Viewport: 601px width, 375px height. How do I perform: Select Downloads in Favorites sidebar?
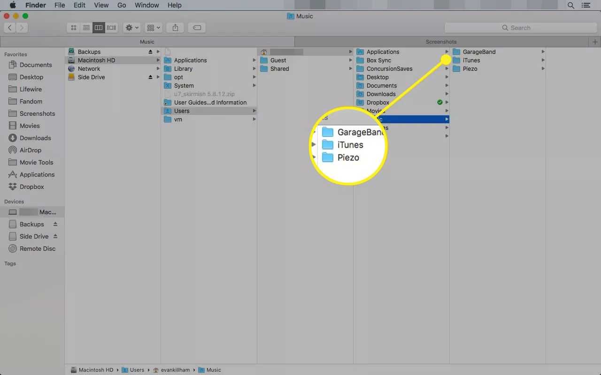(x=35, y=138)
